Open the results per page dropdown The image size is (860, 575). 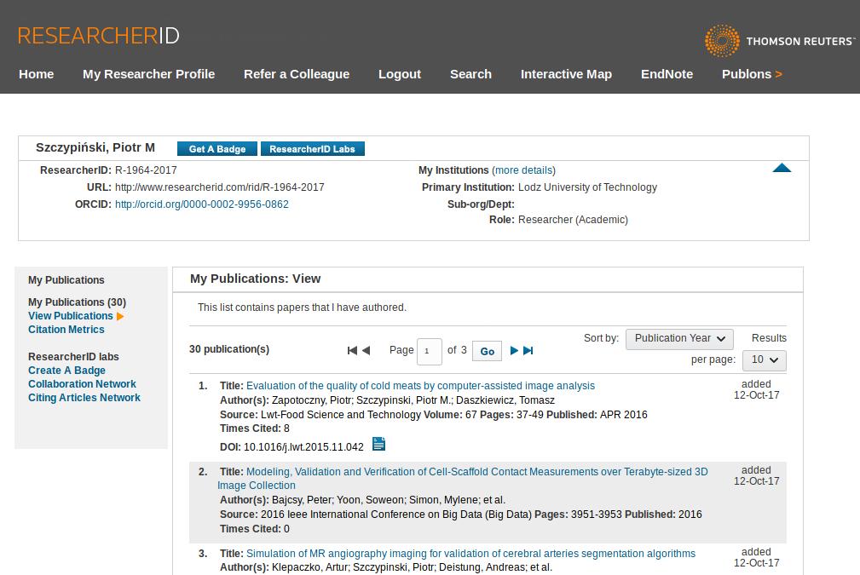[x=764, y=360]
